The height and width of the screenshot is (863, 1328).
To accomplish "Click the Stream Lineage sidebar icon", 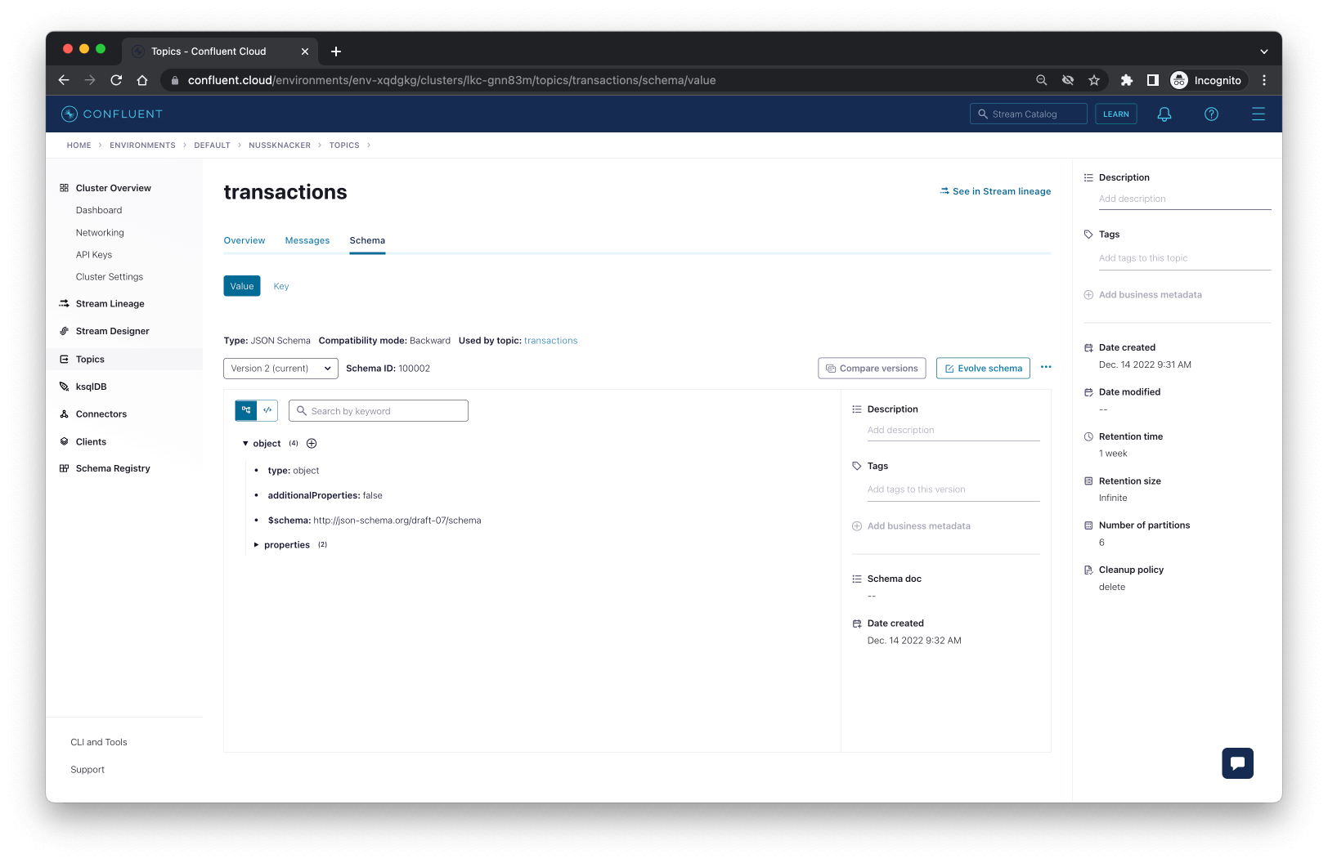I will pos(64,303).
